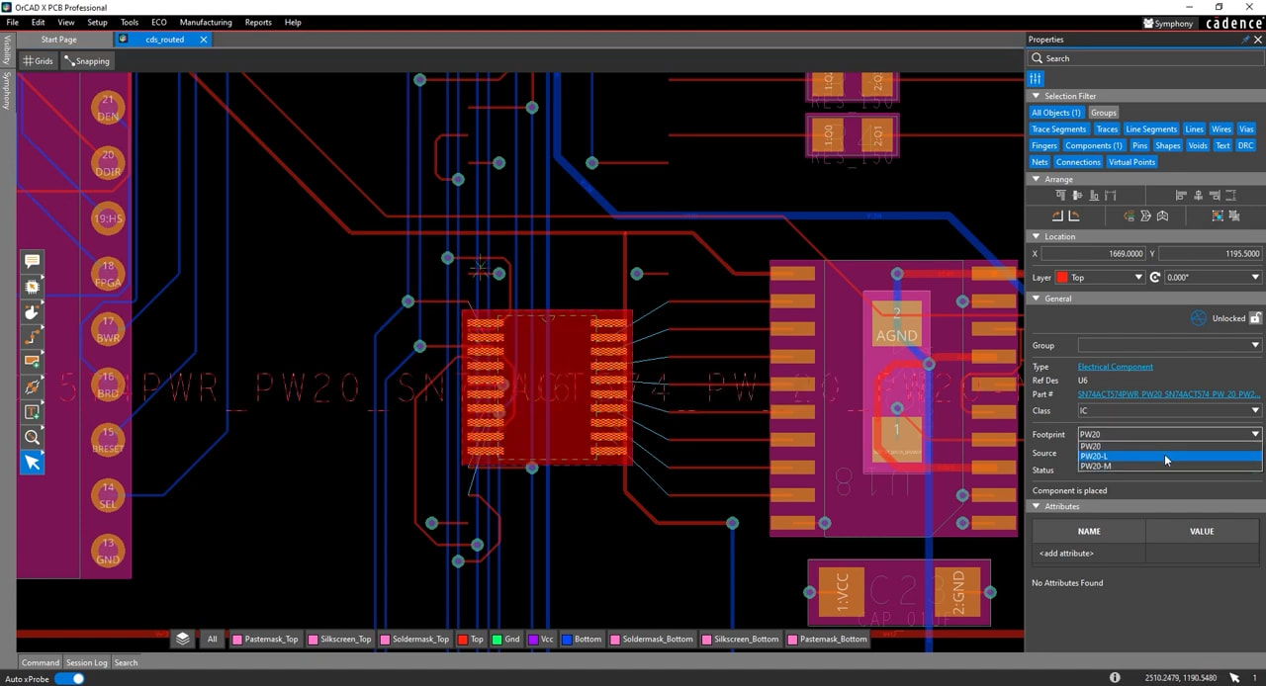Click the Snapping button
The width and height of the screenshot is (1266, 686).
87,61
